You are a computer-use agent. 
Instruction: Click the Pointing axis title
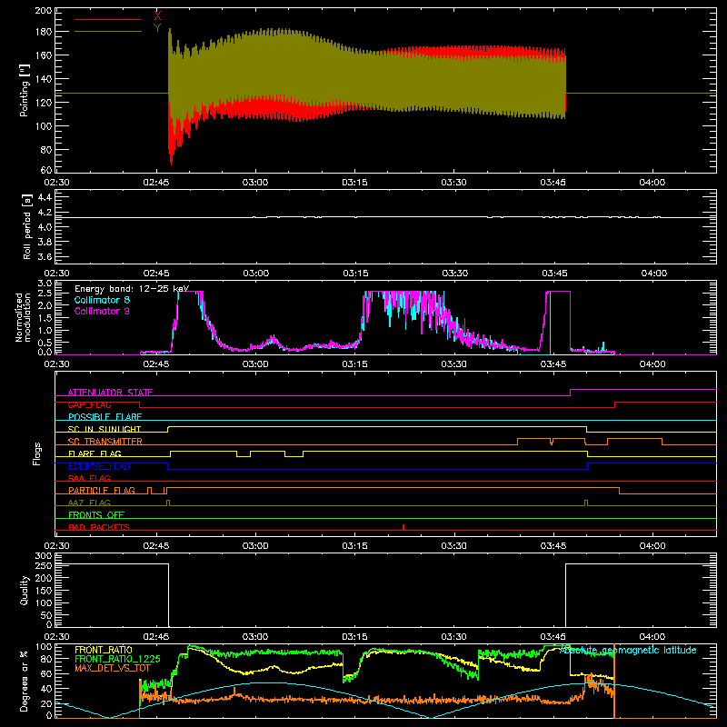[25, 90]
